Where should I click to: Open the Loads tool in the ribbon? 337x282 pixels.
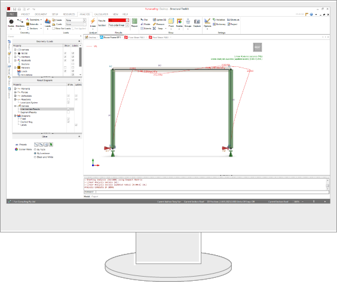pos(48,23)
